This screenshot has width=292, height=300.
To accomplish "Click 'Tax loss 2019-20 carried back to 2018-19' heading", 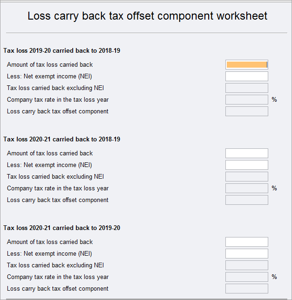I will [x=62, y=50].
